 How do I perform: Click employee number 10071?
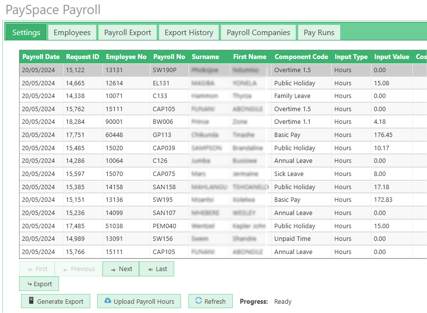(126, 96)
